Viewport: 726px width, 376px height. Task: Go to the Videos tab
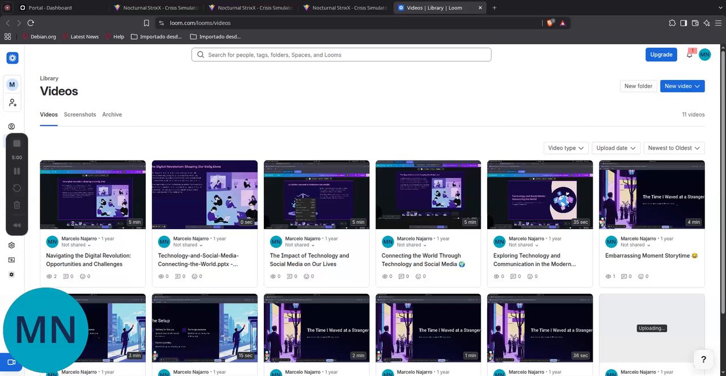(x=49, y=115)
